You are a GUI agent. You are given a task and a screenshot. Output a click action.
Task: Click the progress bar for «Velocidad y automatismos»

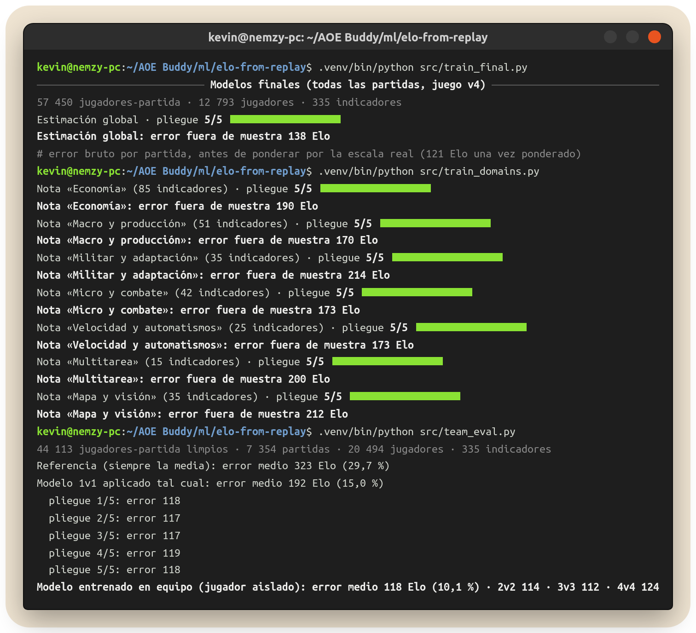[x=471, y=327]
